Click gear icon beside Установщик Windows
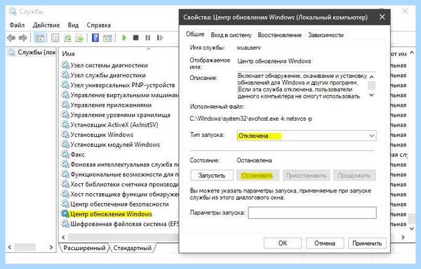 [x=65, y=134]
